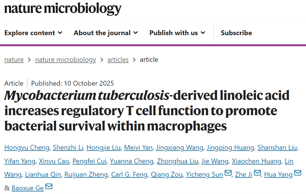The image size is (306, 194).
Task: Click mail icon after Hua Yang
Action: click(x=297, y=173)
